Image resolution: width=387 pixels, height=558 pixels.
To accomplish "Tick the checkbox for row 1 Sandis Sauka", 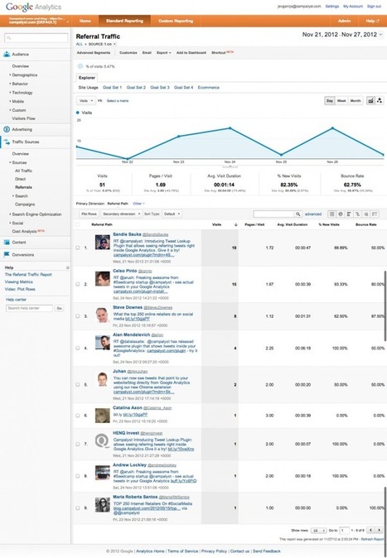I will [x=78, y=248].
